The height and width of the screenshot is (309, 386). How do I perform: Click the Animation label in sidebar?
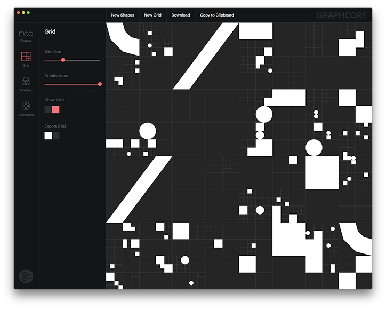[x=26, y=115]
